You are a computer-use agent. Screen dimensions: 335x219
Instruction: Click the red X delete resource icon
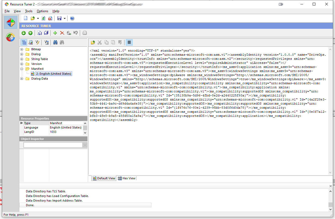tap(62, 33)
